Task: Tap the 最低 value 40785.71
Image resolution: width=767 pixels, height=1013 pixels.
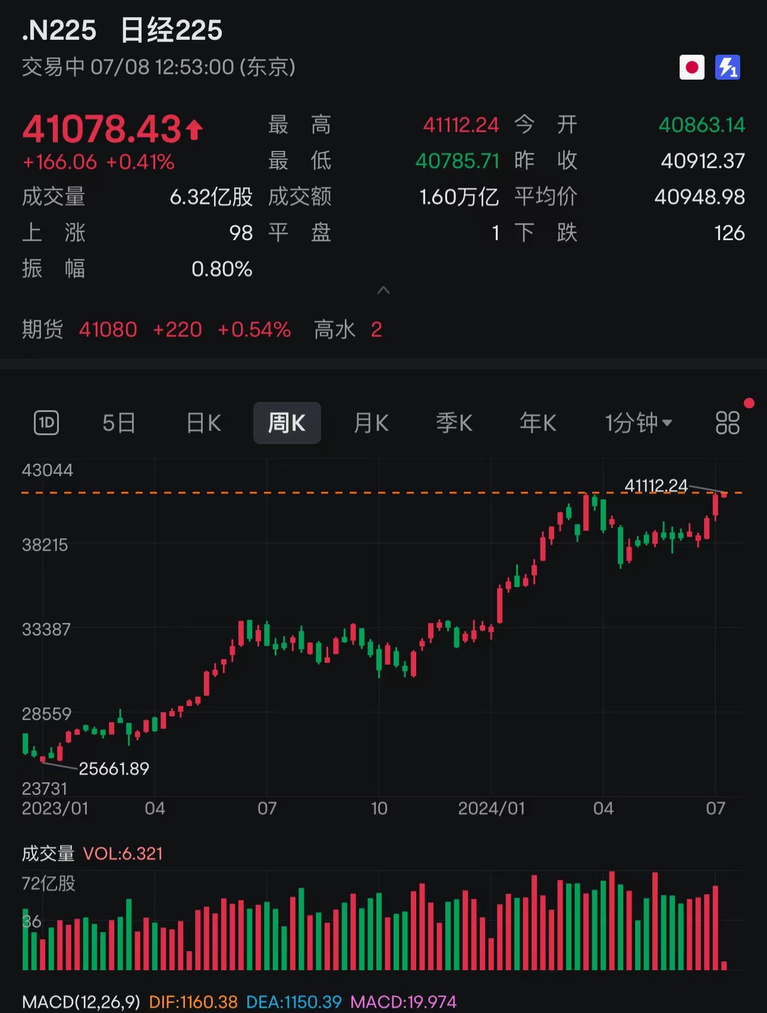Action: tap(457, 161)
